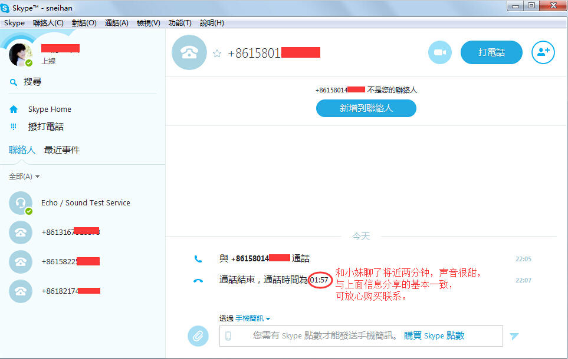Screen dimensions: 568x359
Task: Click the add participant icon button
Action: [543, 52]
